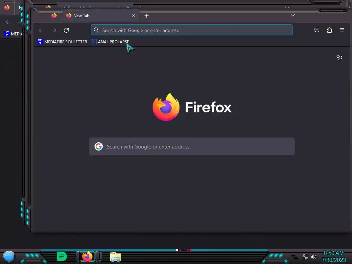352x264 pixels.
Task: Open the second bookmark on the bookmarks toolbar
Action: [x=110, y=42]
